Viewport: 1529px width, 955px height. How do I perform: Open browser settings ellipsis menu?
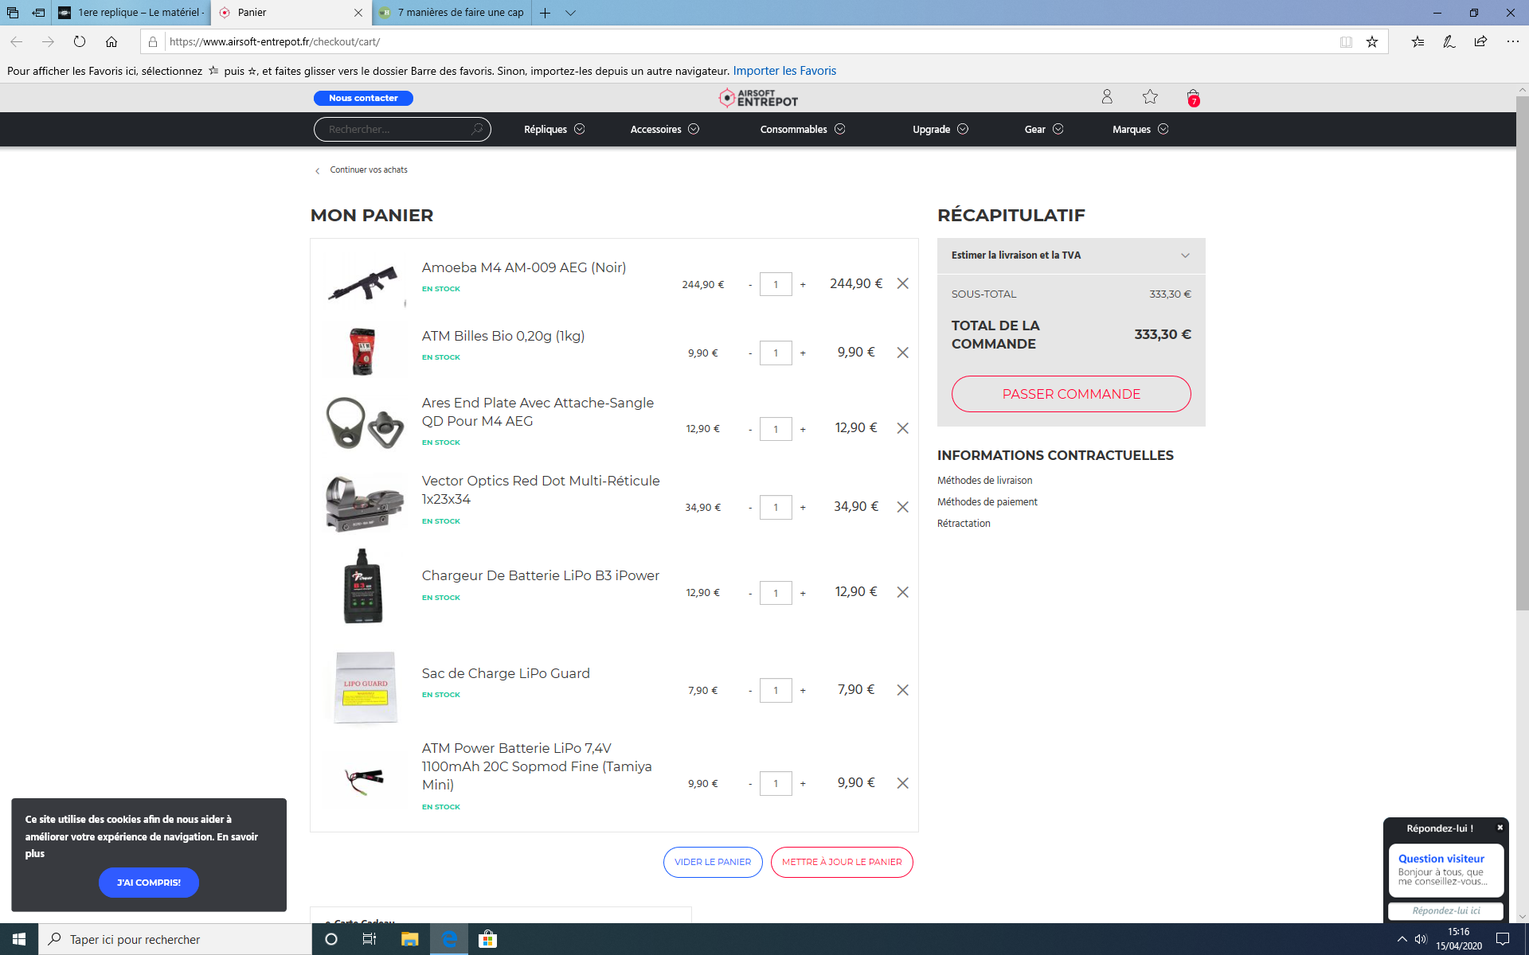tap(1512, 41)
